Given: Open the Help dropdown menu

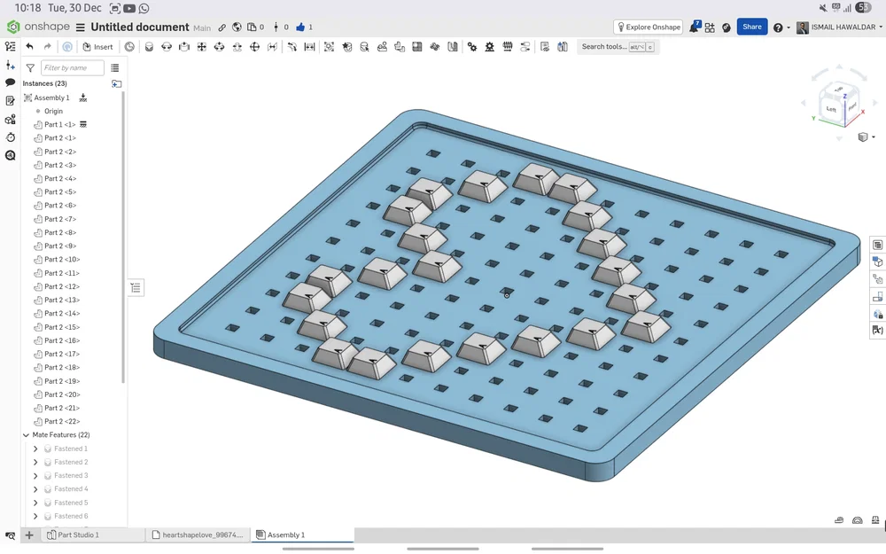Looking at the screenshot, I should (781, 27).
